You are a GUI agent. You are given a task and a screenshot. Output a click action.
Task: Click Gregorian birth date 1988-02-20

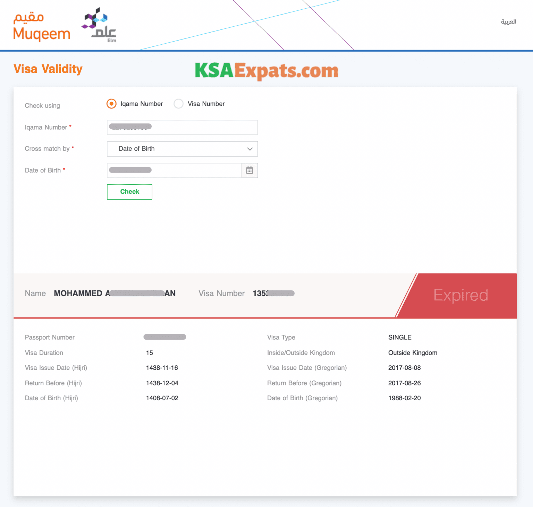pos(404,398)
